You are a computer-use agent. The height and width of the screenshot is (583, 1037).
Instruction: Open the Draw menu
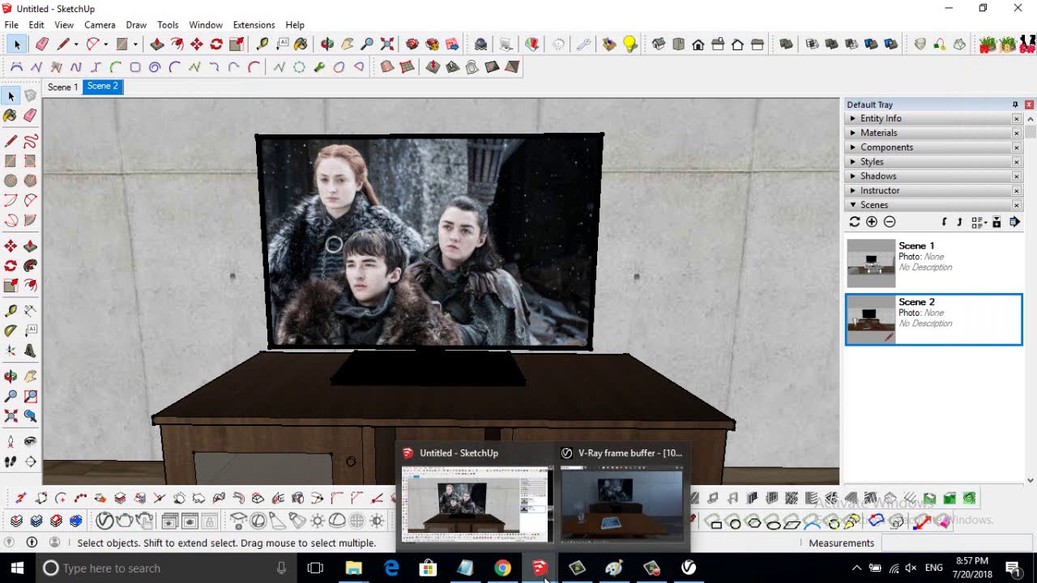pos(136,25)
